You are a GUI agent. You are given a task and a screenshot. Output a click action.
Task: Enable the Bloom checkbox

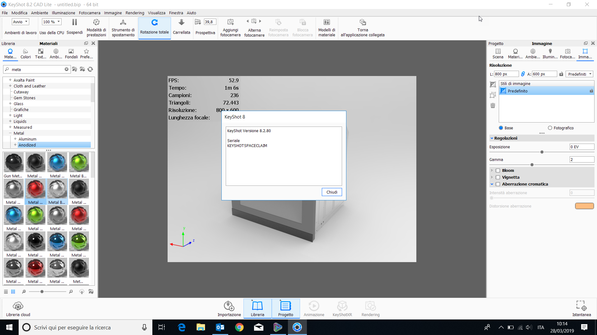(498, 171)
